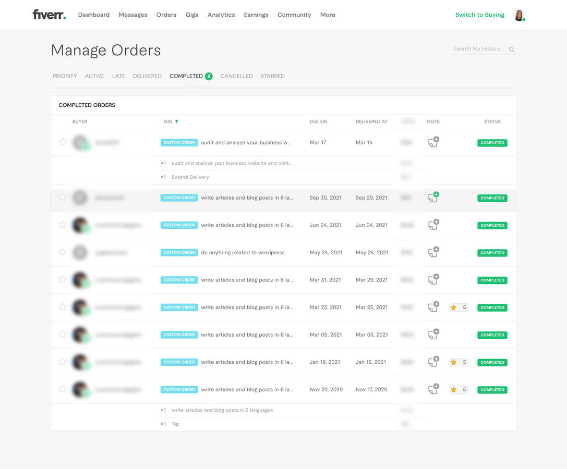
Task: Open the do anything related to wordpress gig
Action: click(x=243, y=253)
